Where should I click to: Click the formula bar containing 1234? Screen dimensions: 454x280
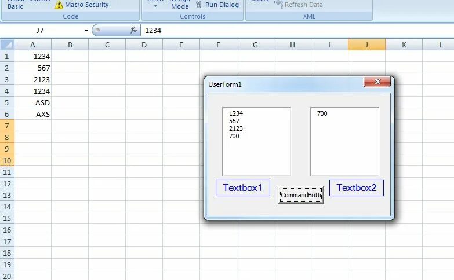point(297,30)
